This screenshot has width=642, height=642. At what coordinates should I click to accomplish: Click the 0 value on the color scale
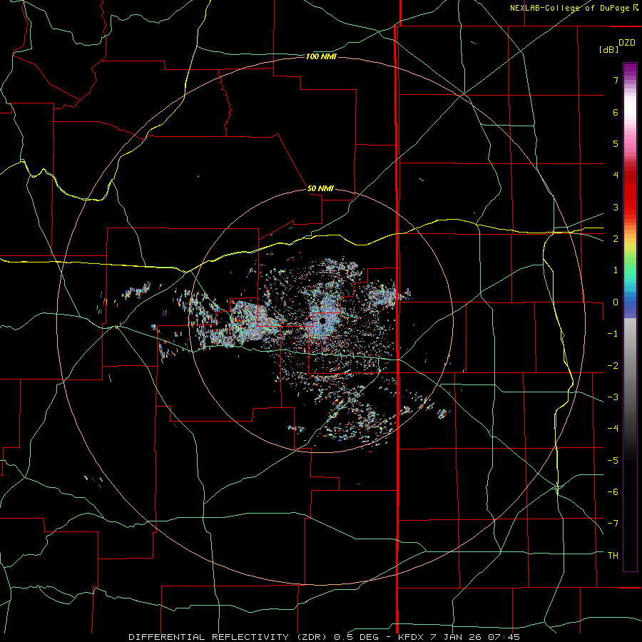[616, 302]
